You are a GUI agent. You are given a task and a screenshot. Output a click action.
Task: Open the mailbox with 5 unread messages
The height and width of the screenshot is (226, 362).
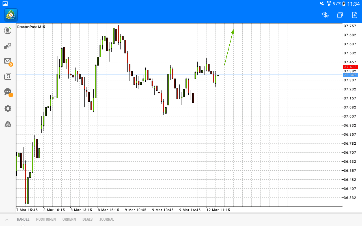[8, 61]
